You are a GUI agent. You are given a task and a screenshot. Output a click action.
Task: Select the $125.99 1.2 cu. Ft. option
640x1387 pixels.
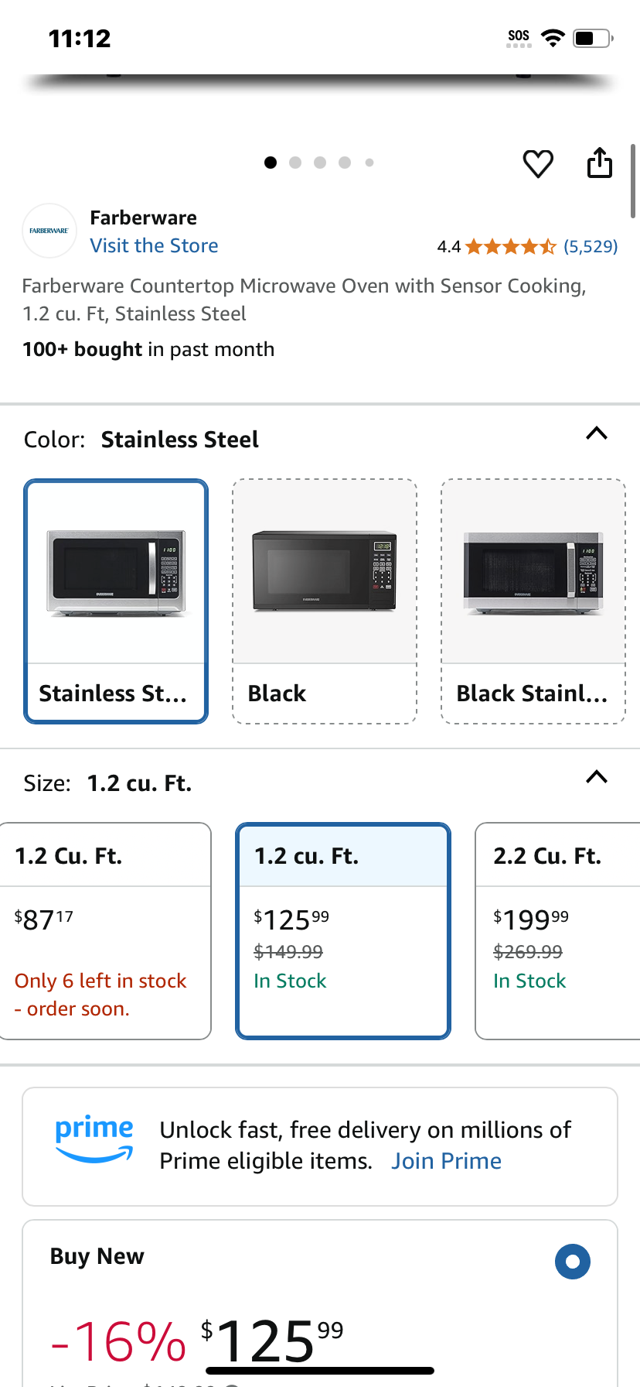click(343, 931)
